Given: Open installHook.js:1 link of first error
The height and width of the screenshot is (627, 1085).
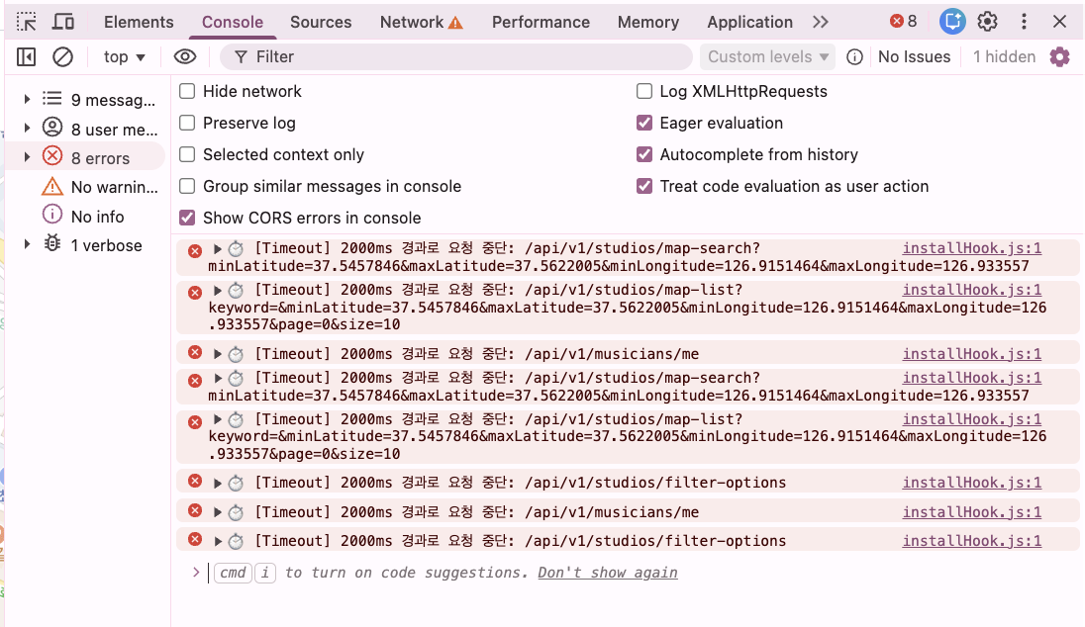Looking at the screenshot, I should (x=971, y=248).
